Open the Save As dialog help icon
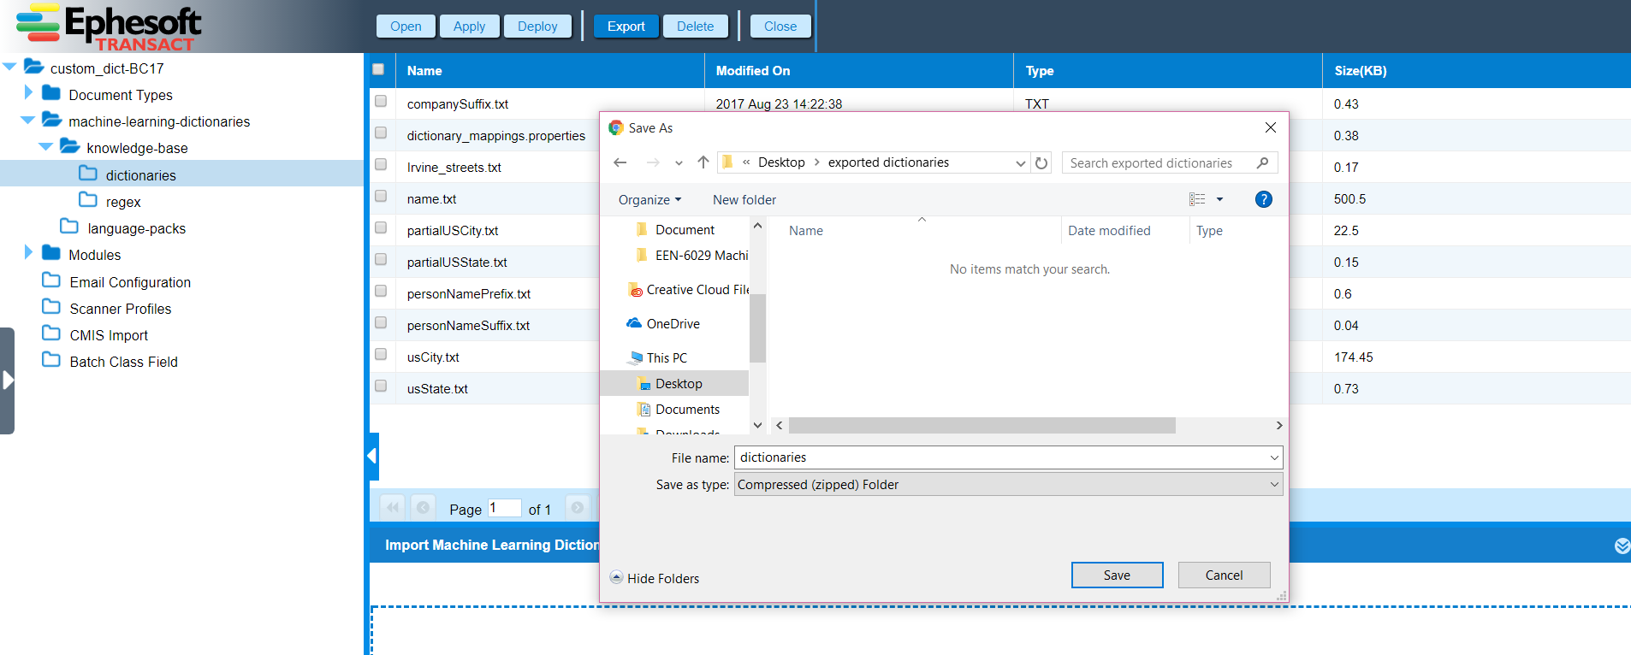This screenshot has height=655, width=1631. click(x=1263, y=199)
